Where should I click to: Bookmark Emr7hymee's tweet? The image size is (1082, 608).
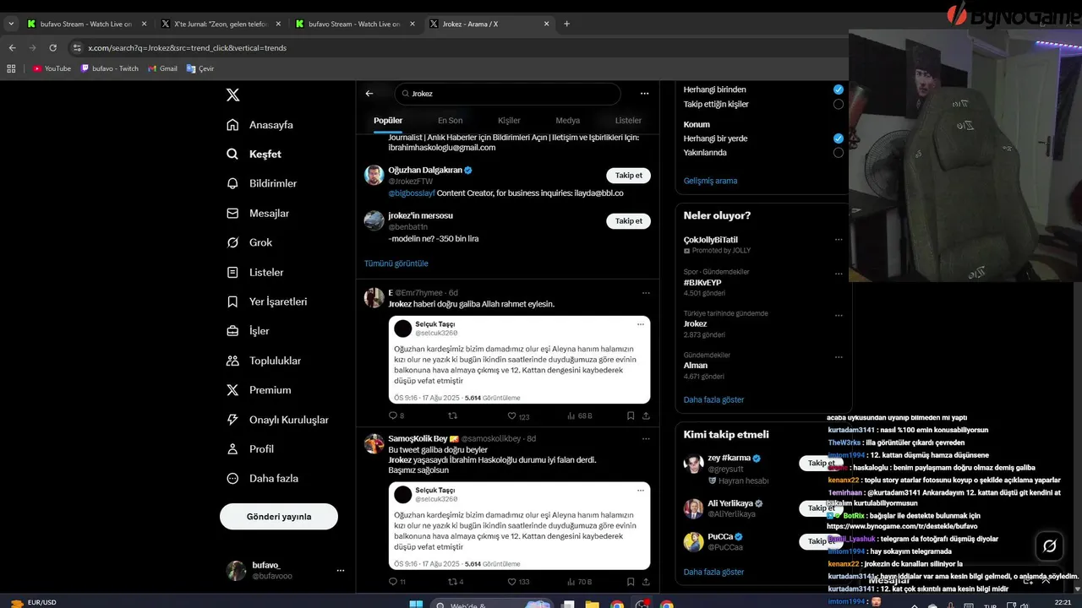point(631,415)
